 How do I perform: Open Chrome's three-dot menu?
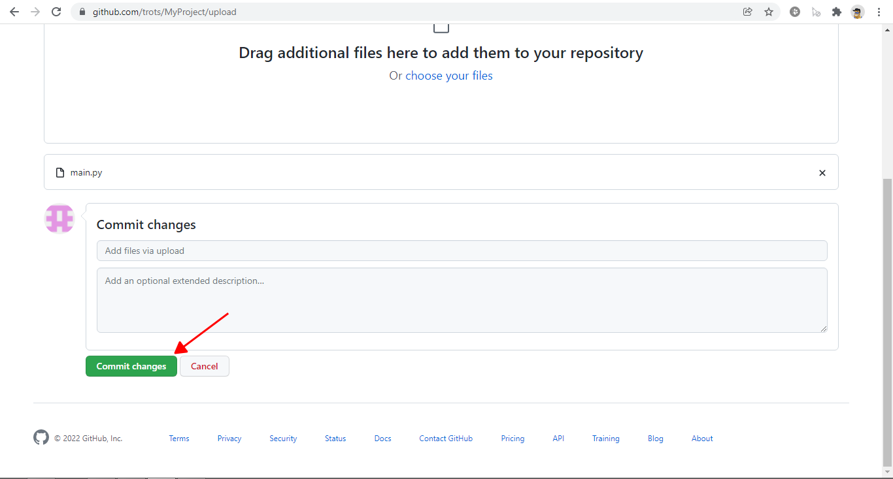[879, 12]
